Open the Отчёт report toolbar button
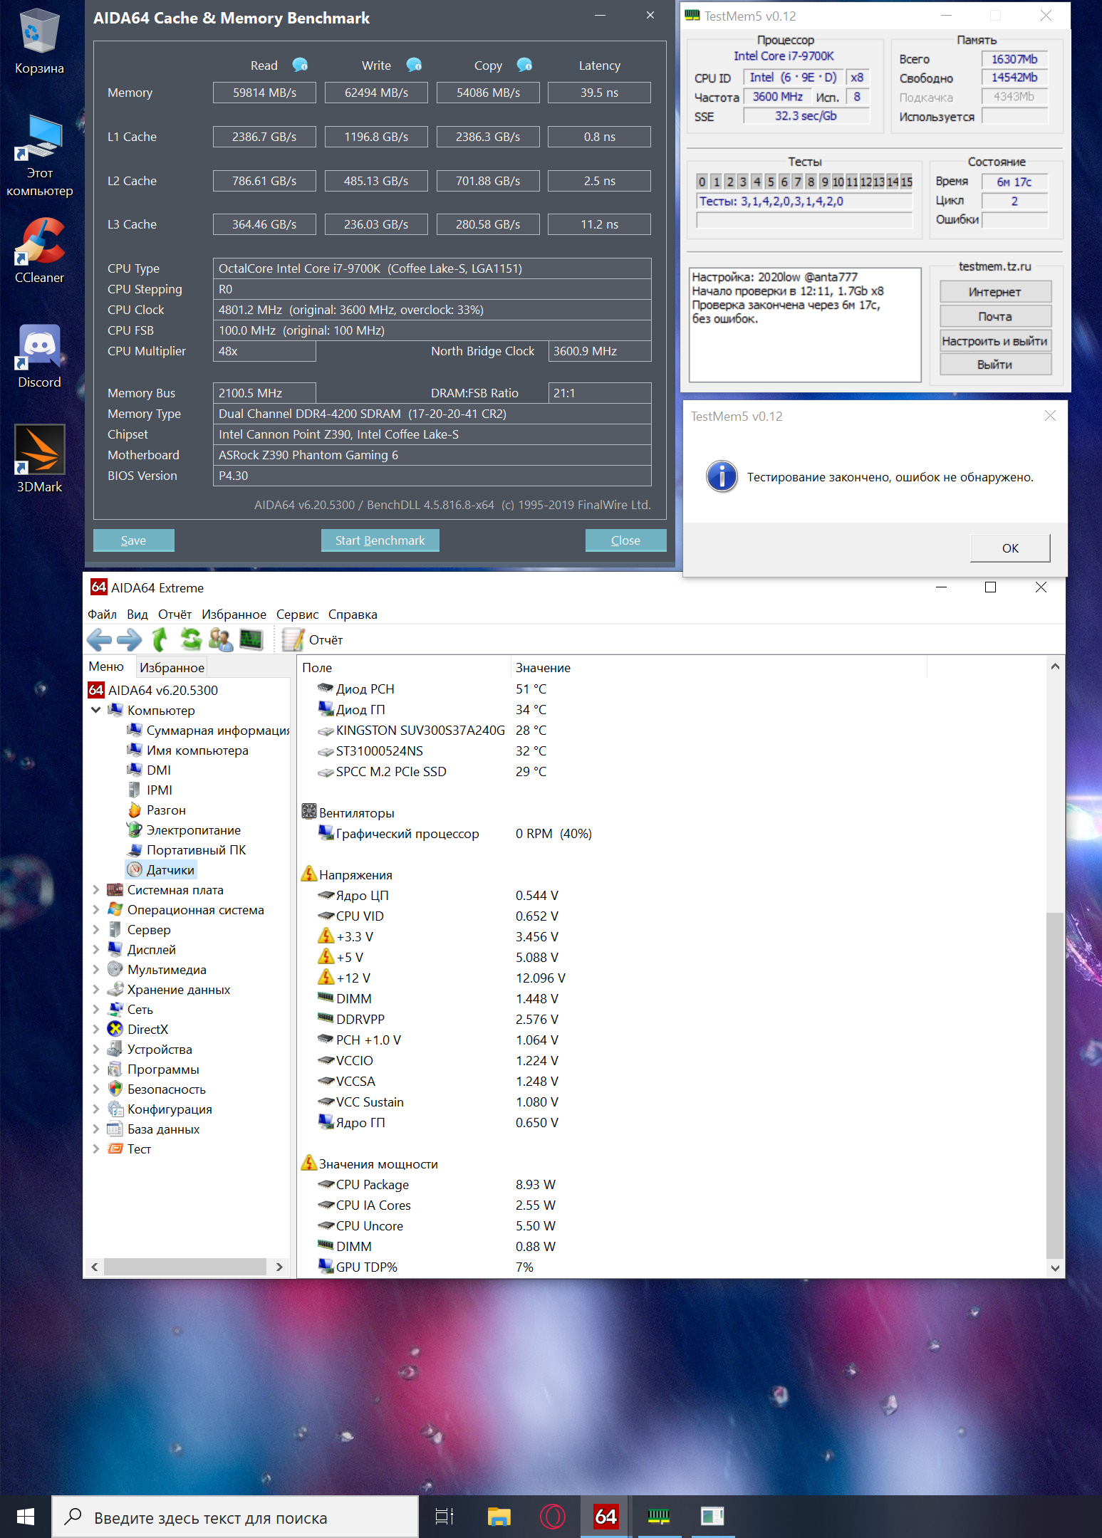 point(312,639)
